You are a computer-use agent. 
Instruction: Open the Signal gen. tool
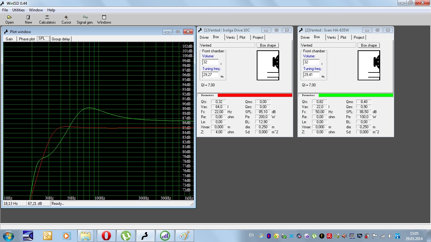[x=85, y=20]
